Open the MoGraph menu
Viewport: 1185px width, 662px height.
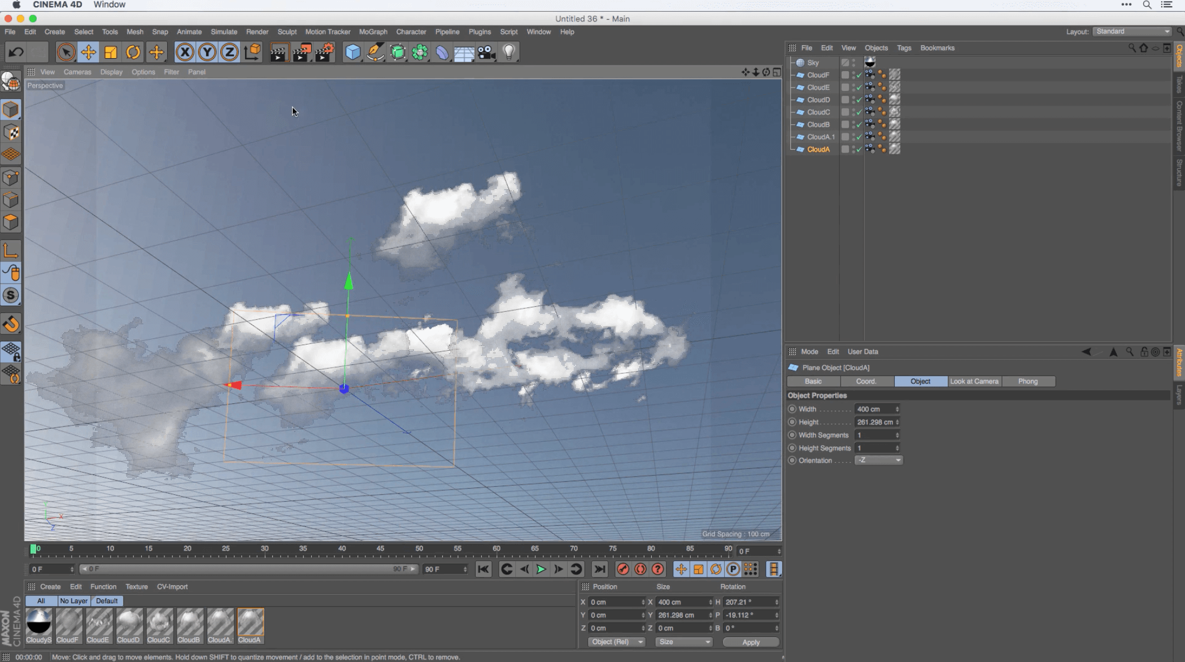pyautogui.click(x=373, y=32)
